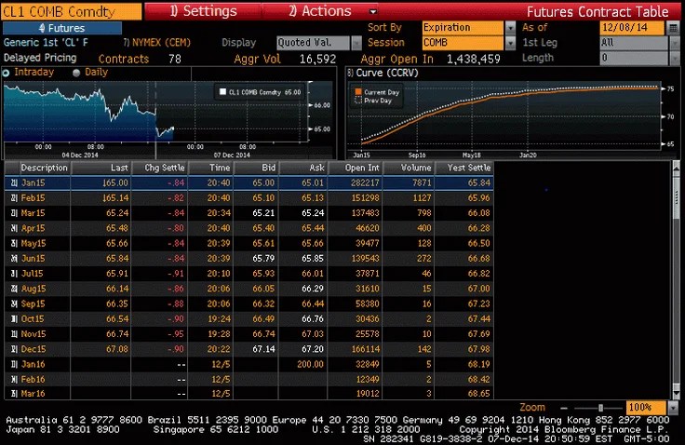The image size is (685, 445).
Task: Expand the Session COMB dropdown arrow
Action: [510, 43]
